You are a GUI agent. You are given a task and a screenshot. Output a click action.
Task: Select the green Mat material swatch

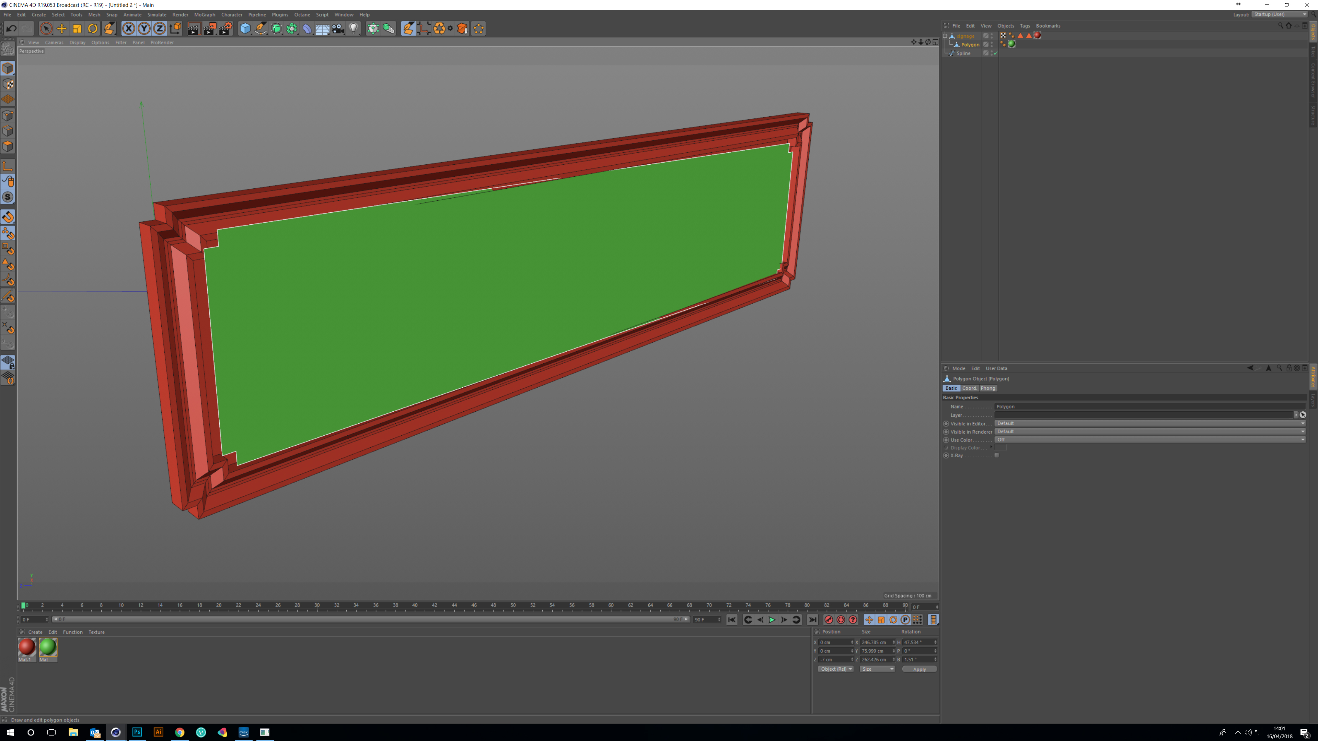[48, 647]
